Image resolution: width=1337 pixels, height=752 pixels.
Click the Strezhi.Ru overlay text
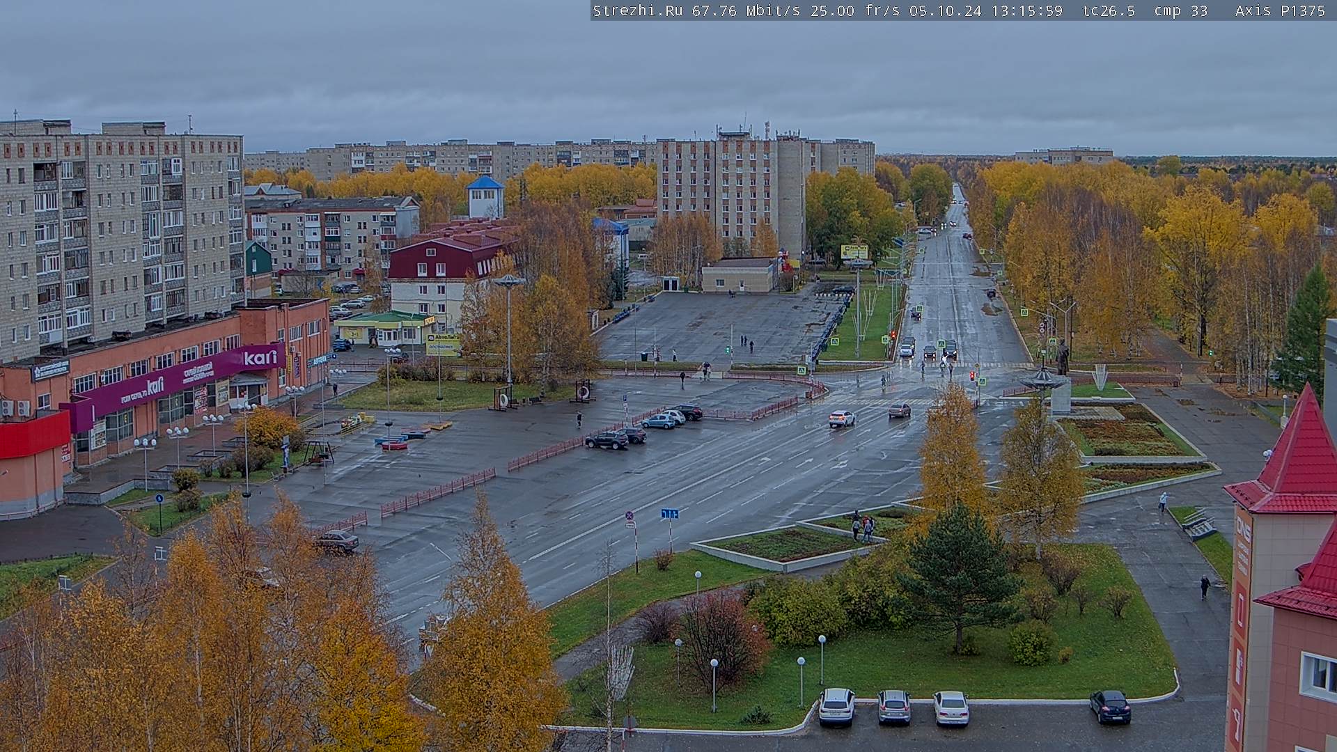pos(638,11)
